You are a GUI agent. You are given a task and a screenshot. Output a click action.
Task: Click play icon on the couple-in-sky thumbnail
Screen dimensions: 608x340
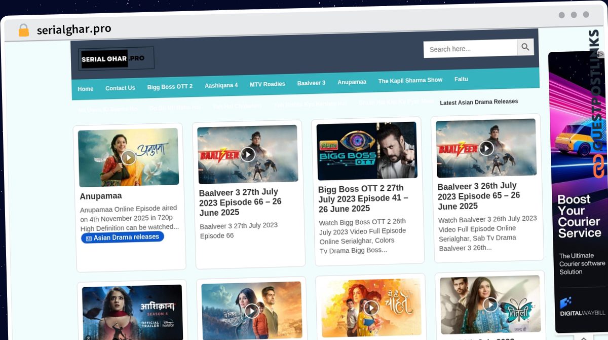coord(252,311)
